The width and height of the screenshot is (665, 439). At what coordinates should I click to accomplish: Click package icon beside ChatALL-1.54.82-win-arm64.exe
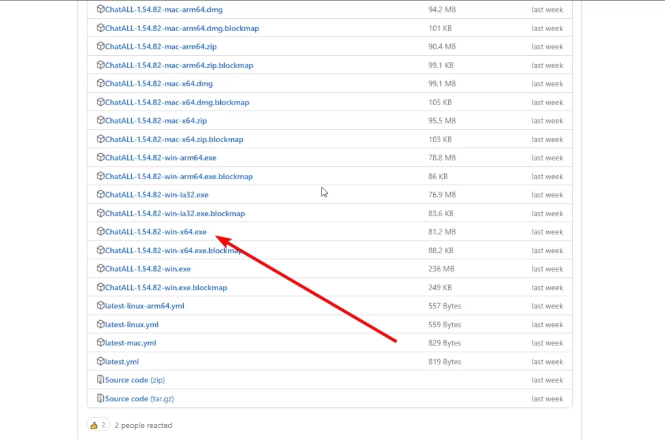tap(101, 157)
